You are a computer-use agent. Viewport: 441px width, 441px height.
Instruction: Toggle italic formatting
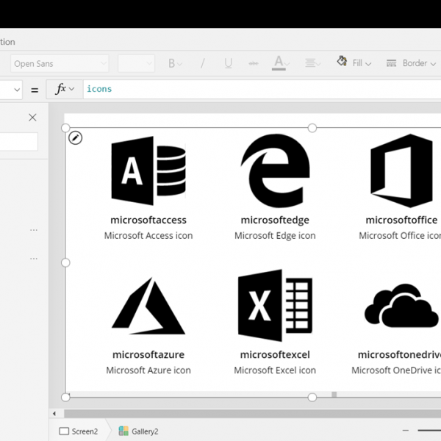(x=203, y=63)
